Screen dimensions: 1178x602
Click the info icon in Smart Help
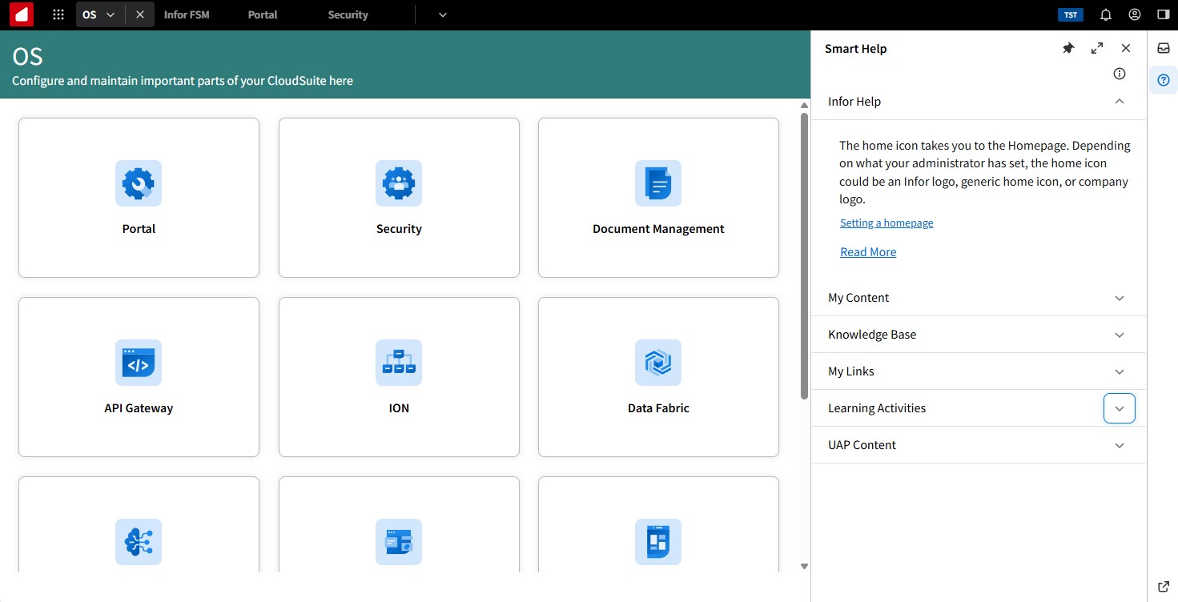(1120, 74)
